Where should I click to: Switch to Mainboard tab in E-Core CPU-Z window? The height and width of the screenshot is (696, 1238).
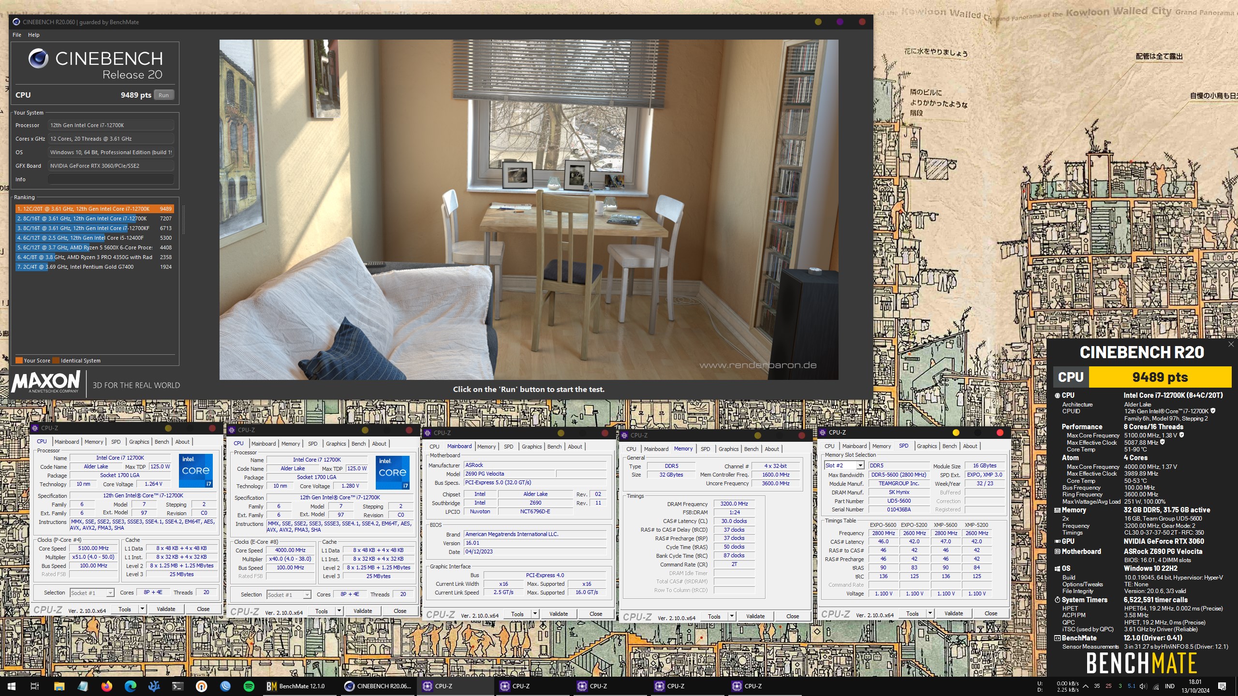click(264, 444)
